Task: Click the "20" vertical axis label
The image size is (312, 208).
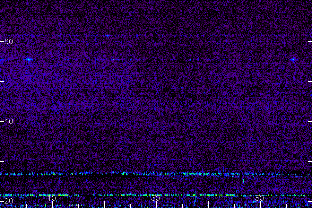Action: point(9,201)
